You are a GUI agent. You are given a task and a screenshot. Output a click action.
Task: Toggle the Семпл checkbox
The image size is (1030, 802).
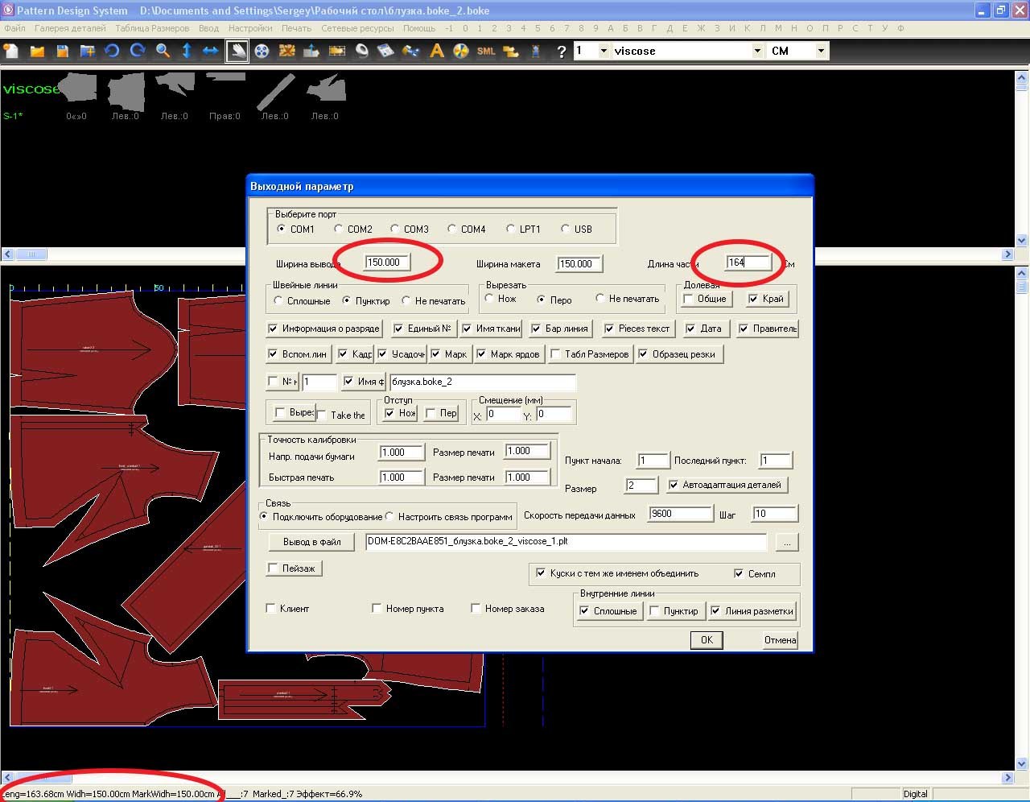coord(739,573)
